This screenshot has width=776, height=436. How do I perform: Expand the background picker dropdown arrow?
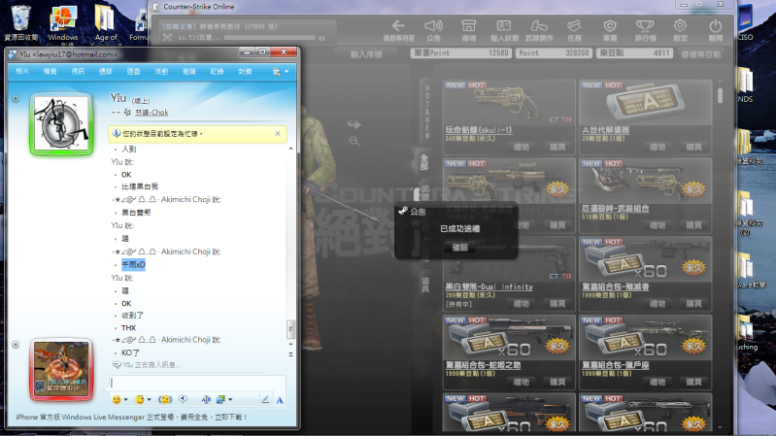tap(230, 400)
